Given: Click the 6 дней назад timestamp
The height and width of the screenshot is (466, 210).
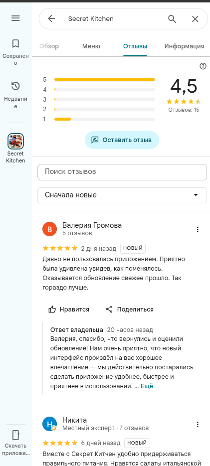Looking at the screenshot, I should [x=101, y=443].
